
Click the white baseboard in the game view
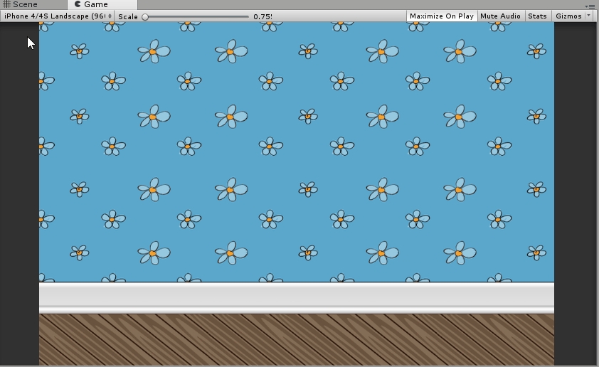[x=296, y=296]
